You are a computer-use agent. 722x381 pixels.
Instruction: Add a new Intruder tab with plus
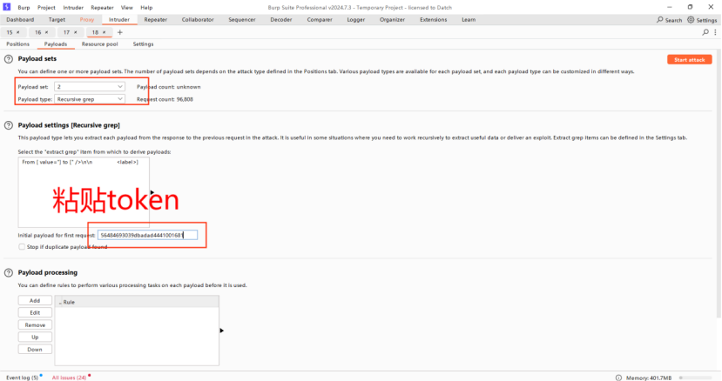tap(119, 32)
